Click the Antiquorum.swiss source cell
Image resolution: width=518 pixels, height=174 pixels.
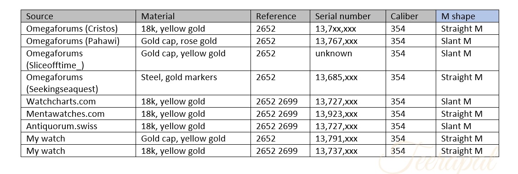coord(78,126)
